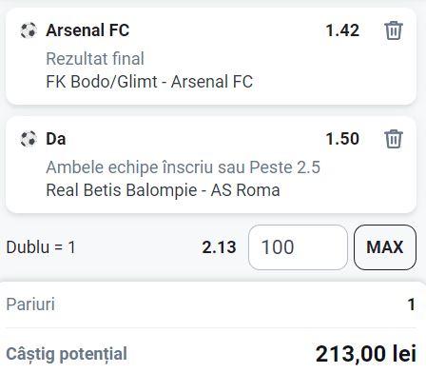Click the 213,00 lei potential winnings amount
The width and height of the screenshot is (426, 373).
[x=366, y=354]
